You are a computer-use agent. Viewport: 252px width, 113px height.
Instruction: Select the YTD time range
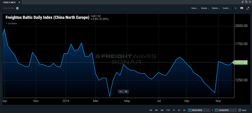point(168,110)
